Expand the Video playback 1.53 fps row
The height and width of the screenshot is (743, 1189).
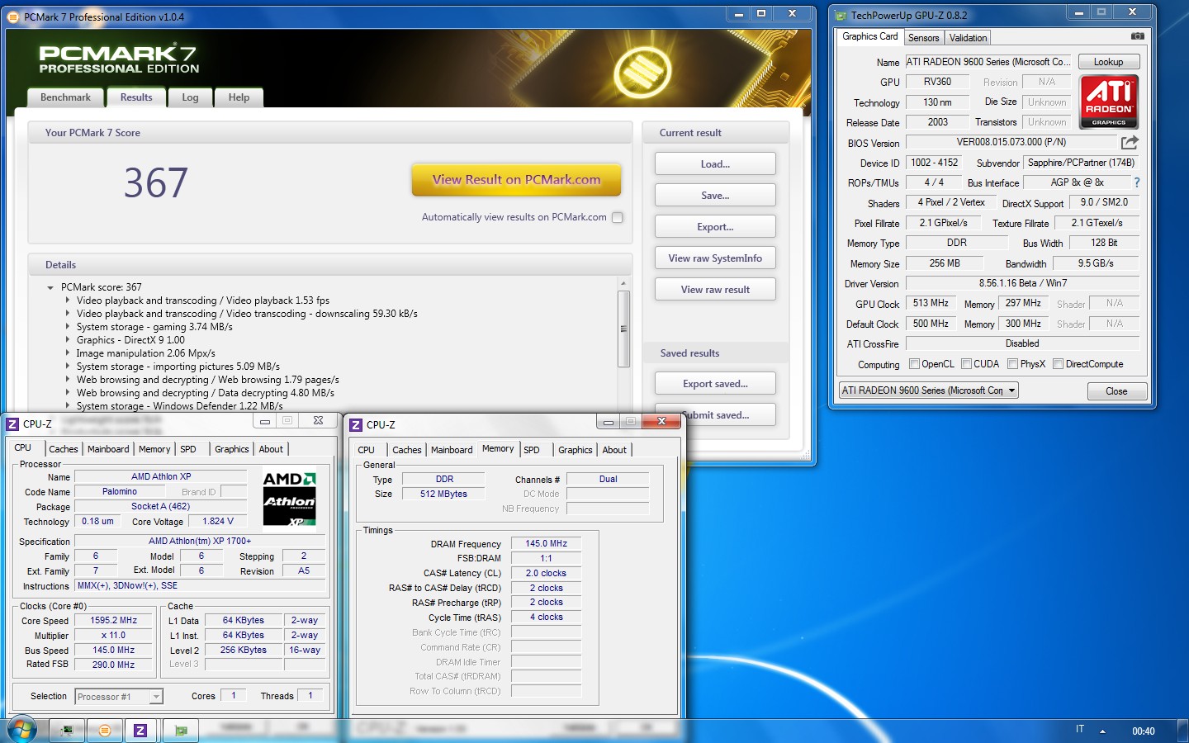pyautogui.click(x=68, y=301)
